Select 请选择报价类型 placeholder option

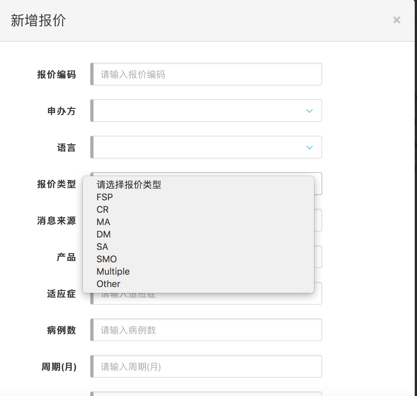[129, 185]
